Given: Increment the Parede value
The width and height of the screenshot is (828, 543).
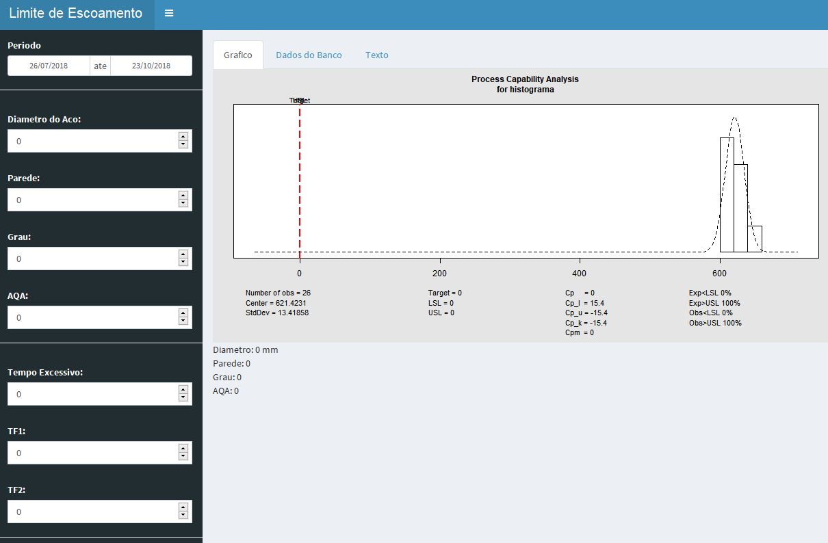Looking at the screenshot, I should [183, 196].
